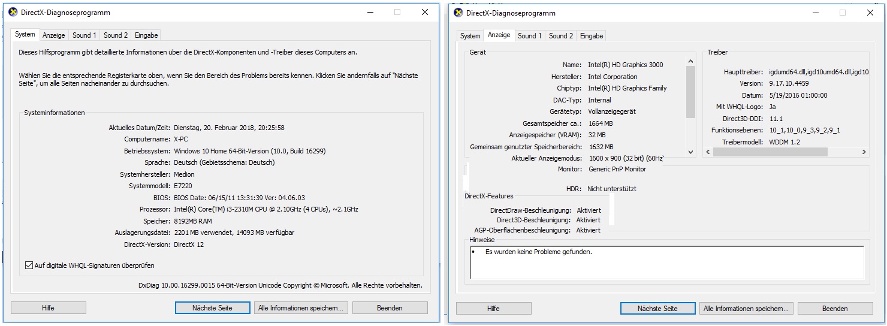The image size is (887, 326).
Task: Minimize the right DirectX-Diagnoseprogramm window
Action: click(x=813, y=13)
